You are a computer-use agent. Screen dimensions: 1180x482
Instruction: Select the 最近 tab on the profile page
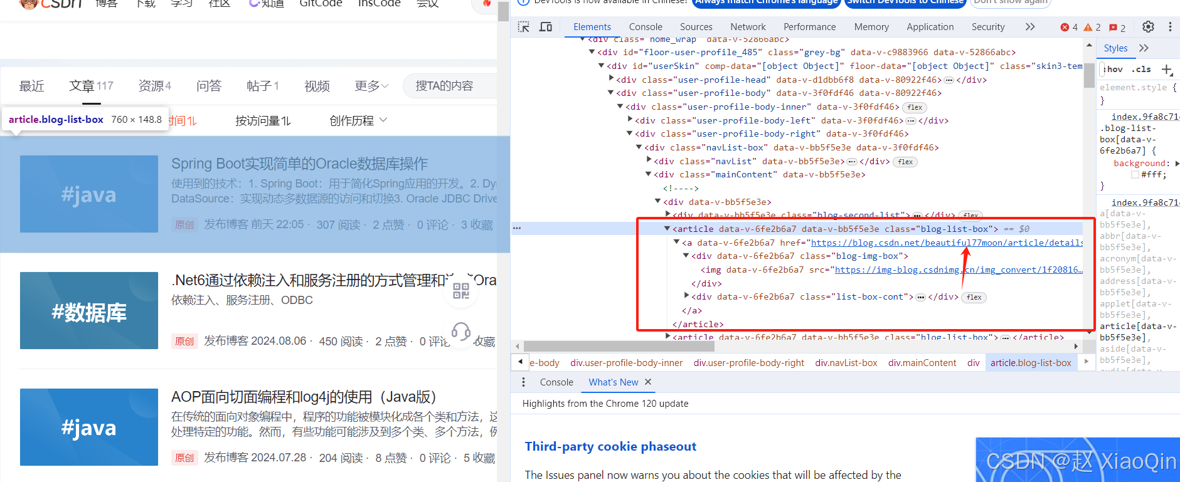pos(31,86)
